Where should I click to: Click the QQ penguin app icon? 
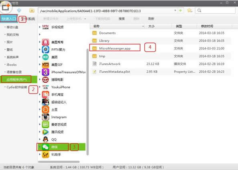coord(46,139)
